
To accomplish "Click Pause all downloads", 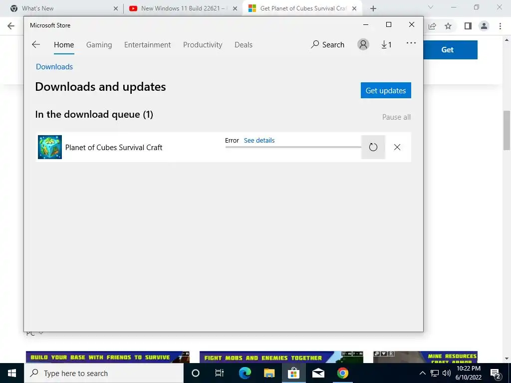I will click(x=396, y=117).
